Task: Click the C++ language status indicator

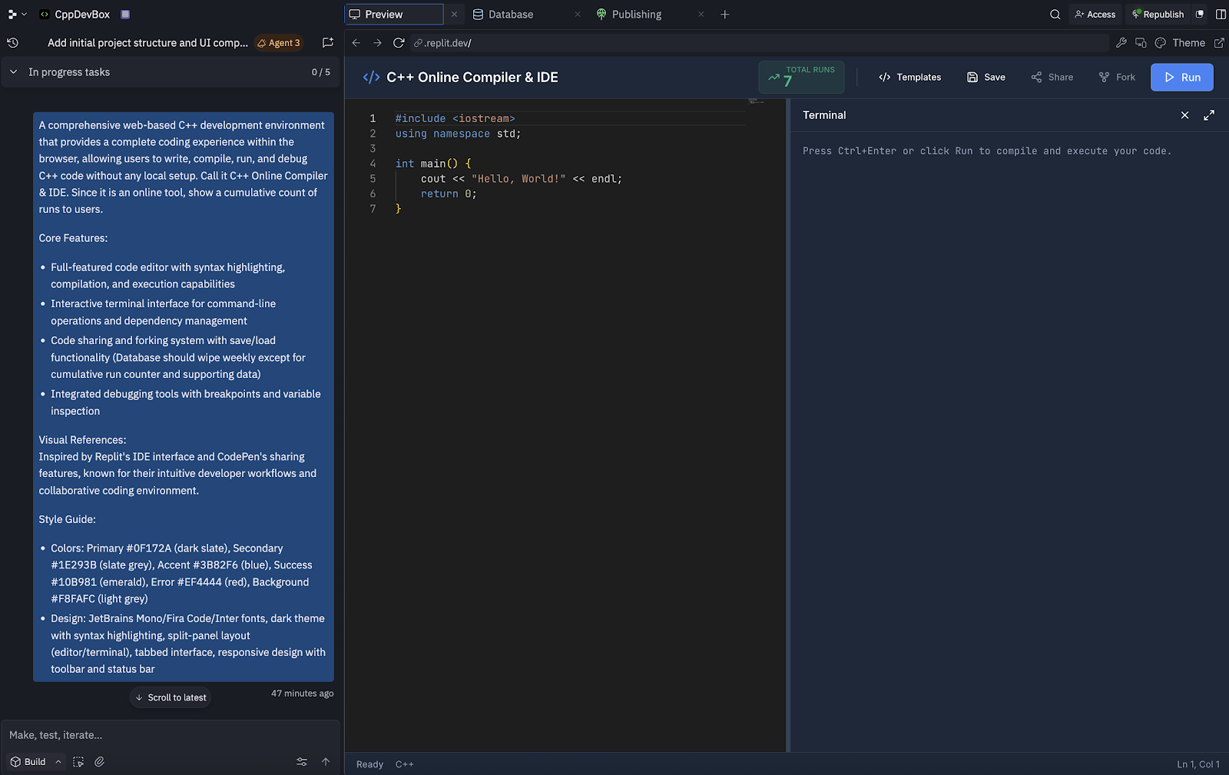Action: [405, 764]
